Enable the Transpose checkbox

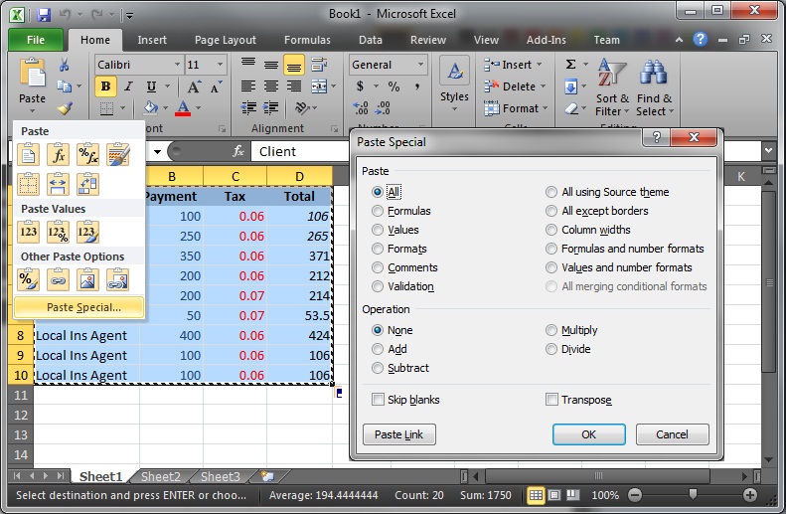[x=551, y=400]
